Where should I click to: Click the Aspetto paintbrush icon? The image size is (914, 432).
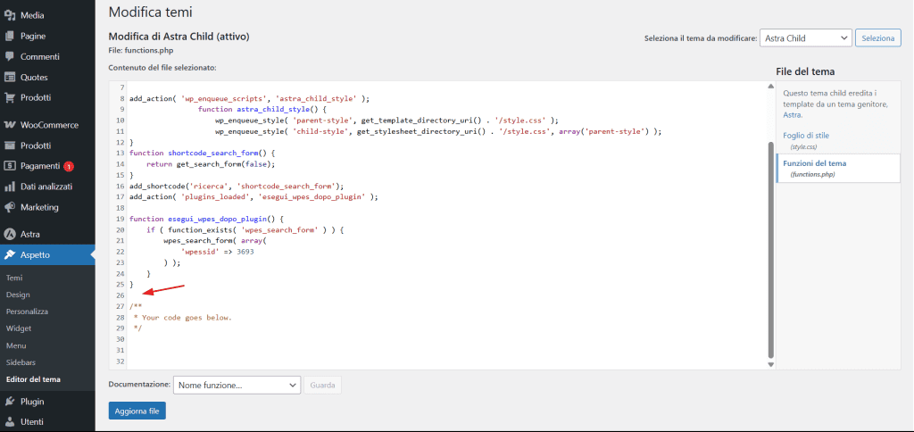tap(9, 254)
